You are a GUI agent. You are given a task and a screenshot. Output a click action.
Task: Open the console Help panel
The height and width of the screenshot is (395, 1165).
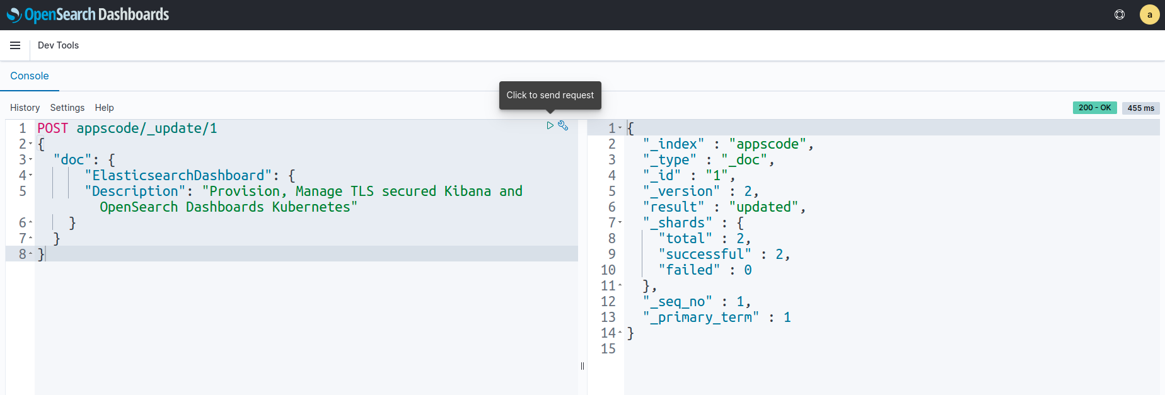pyautogui.click(x=104, y=108)
